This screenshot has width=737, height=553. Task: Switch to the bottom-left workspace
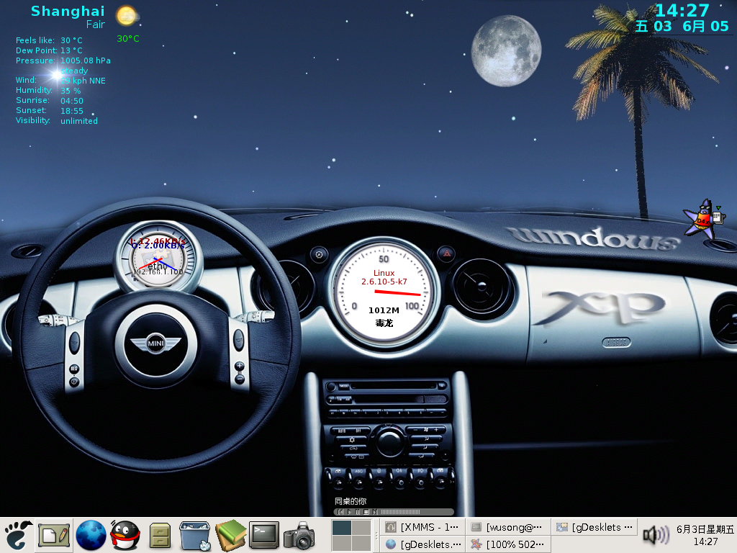coord(341,544)
